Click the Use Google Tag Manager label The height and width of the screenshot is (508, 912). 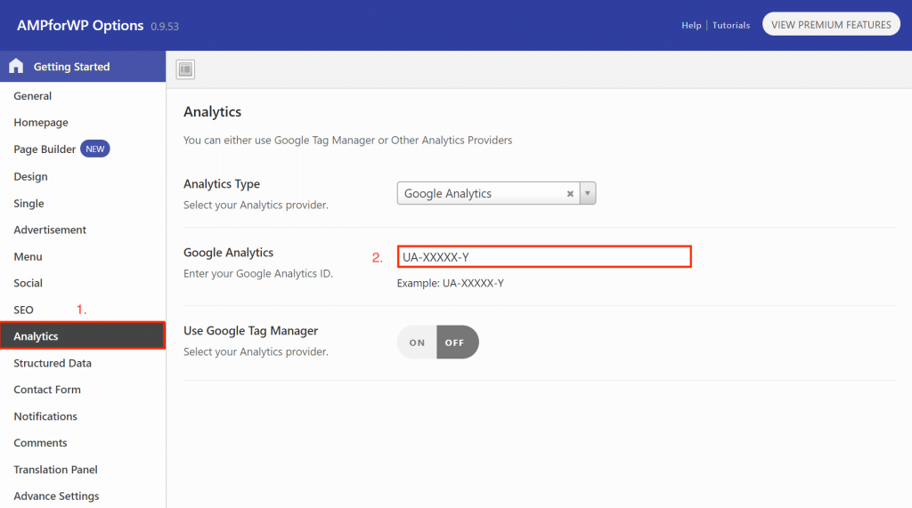[x=250, y=331]
